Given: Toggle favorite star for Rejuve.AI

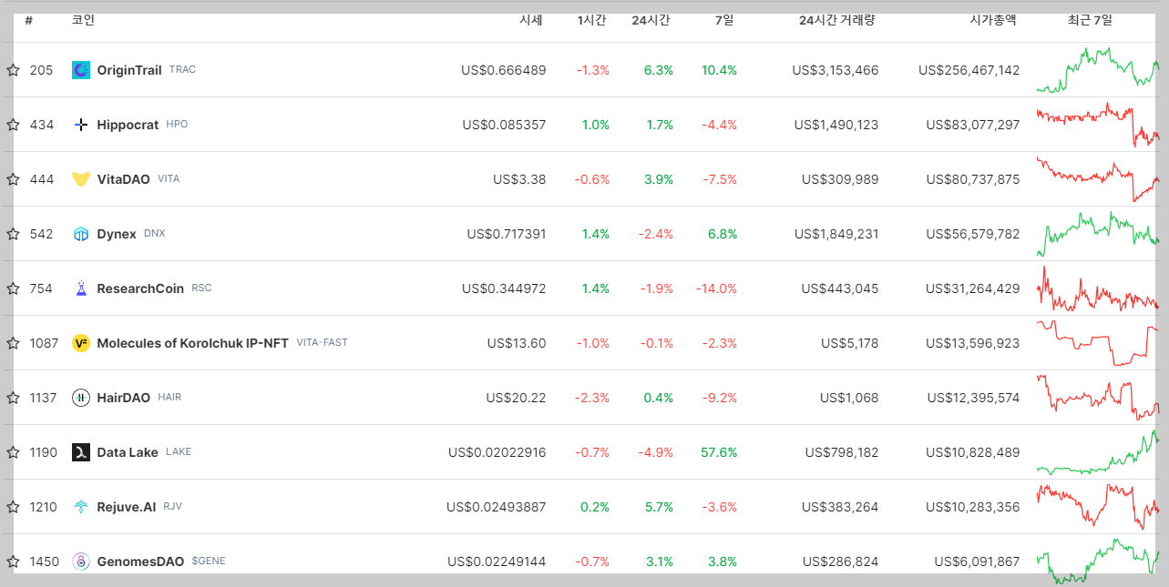Looking at the screenshot, I should 13,507.
